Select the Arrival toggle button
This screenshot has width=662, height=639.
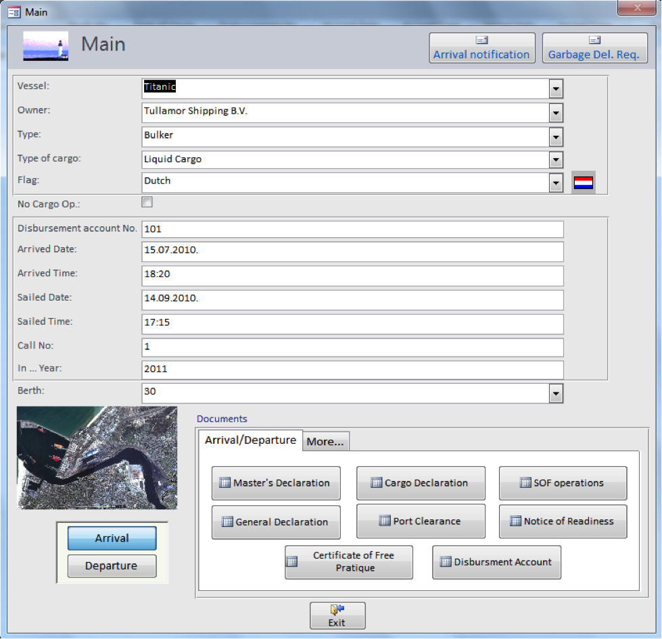point(112,538)
